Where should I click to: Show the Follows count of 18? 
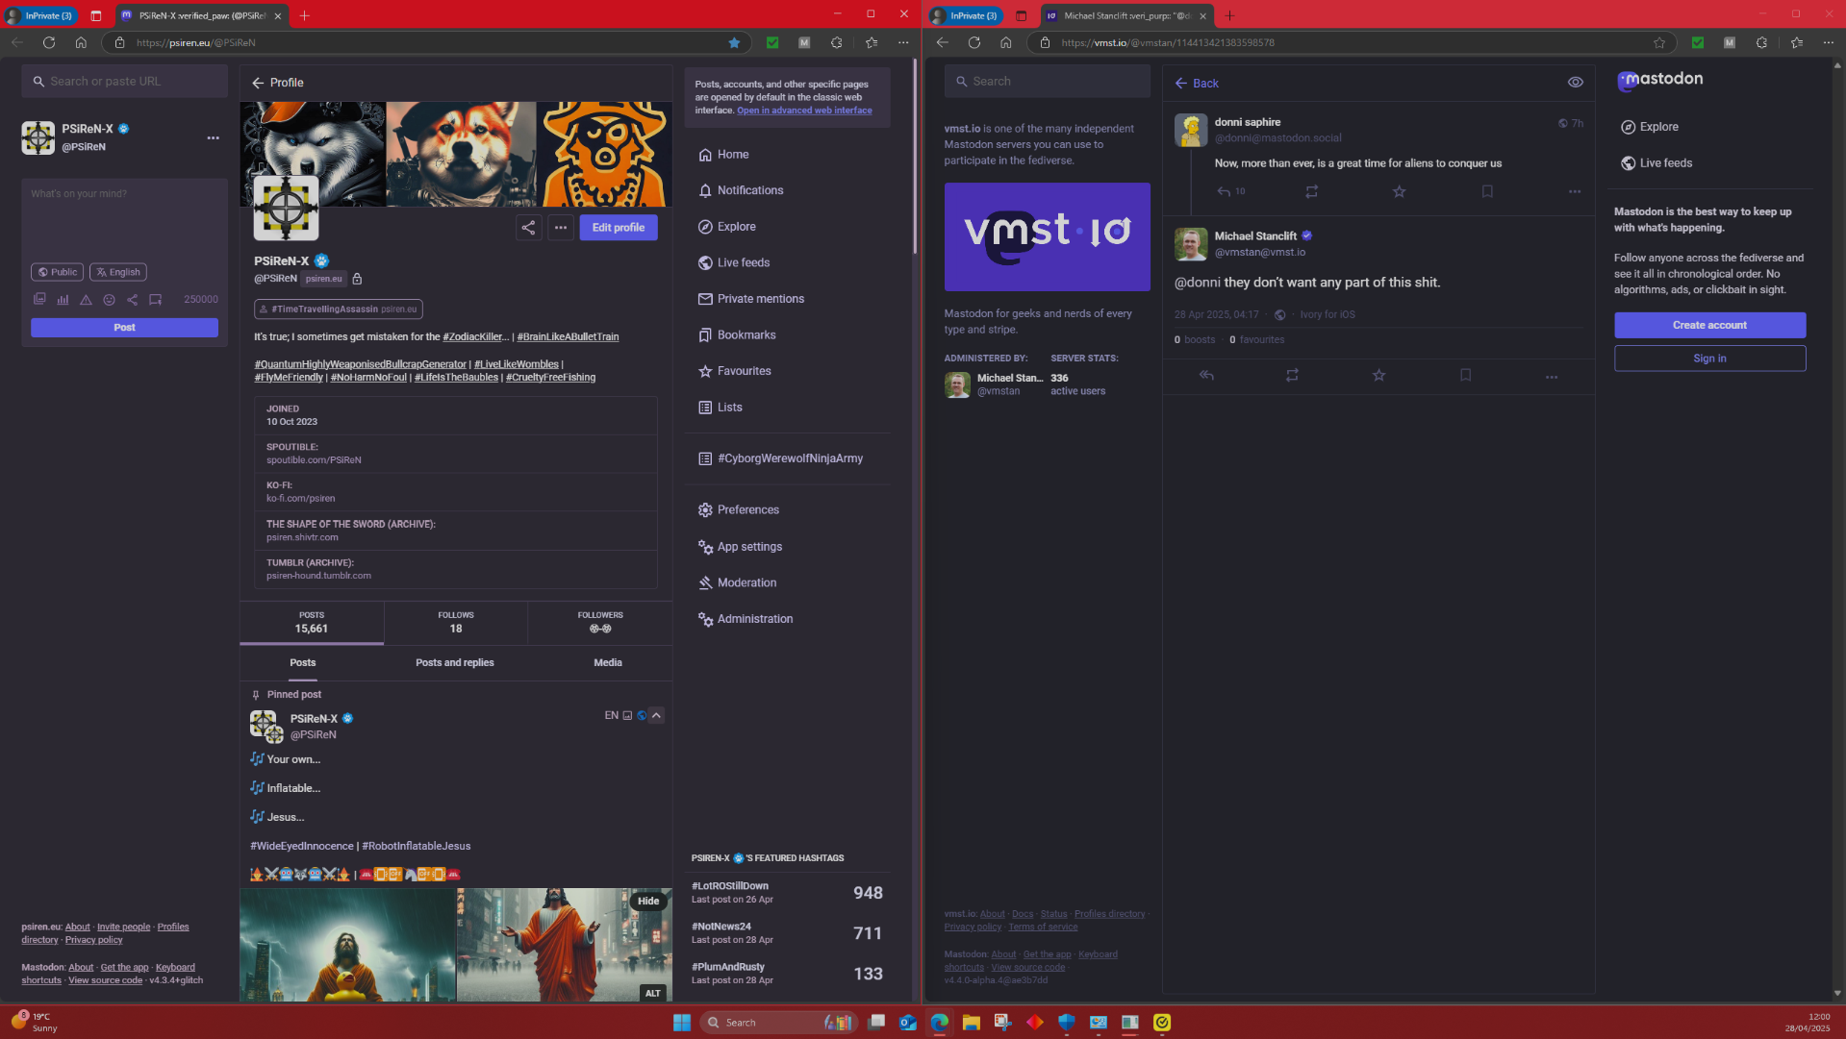(x=456, y=623)
